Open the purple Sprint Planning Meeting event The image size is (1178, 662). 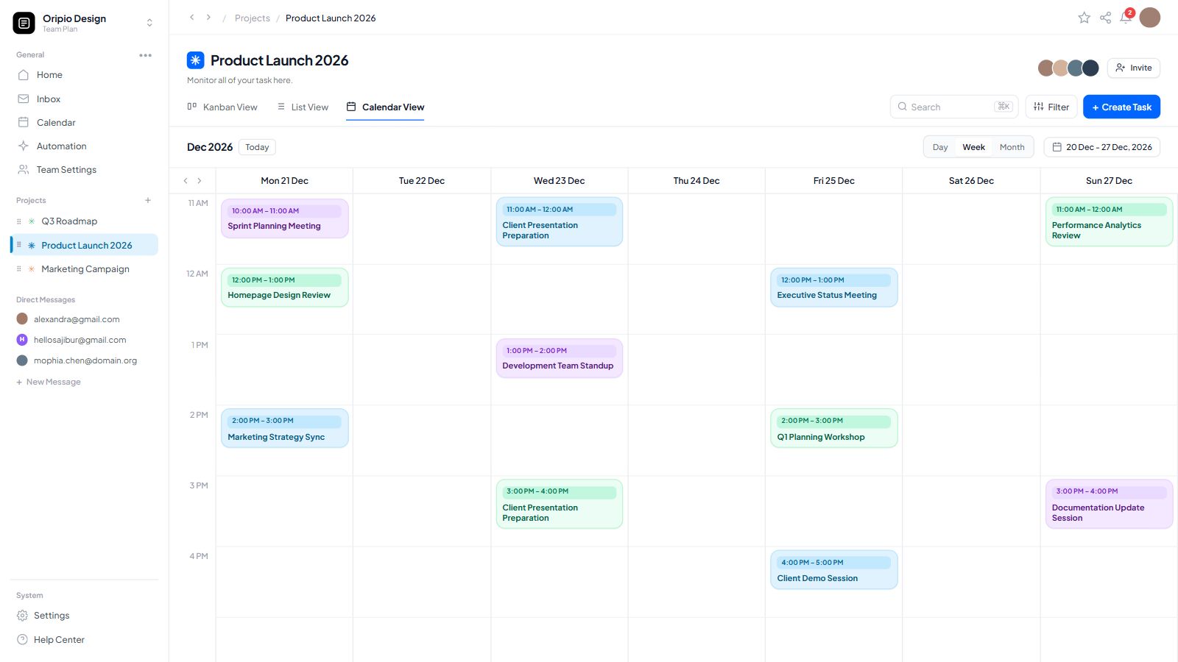coord(284,218)
